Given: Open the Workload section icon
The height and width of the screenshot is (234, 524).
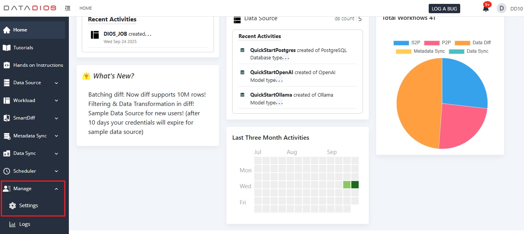Looking at the screenshot, I should point(6,100).
